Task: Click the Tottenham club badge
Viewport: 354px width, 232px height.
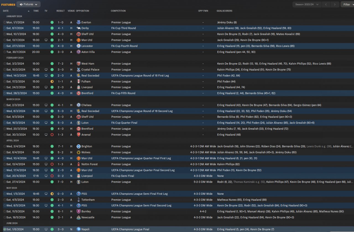Action: (79, 200)
